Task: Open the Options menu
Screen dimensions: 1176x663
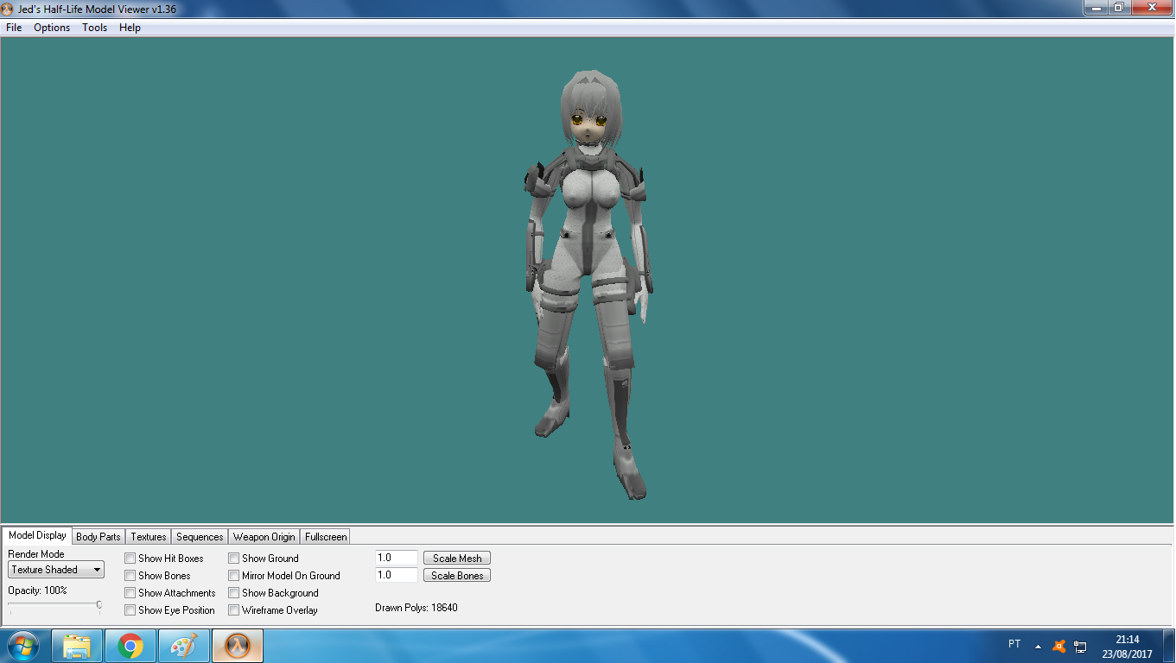Action: [x=52, y=28]
